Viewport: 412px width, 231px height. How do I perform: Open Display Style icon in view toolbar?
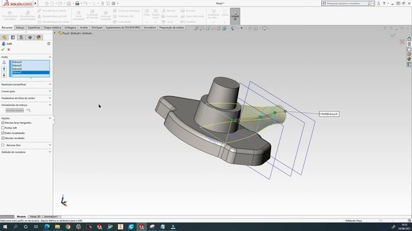233,28
